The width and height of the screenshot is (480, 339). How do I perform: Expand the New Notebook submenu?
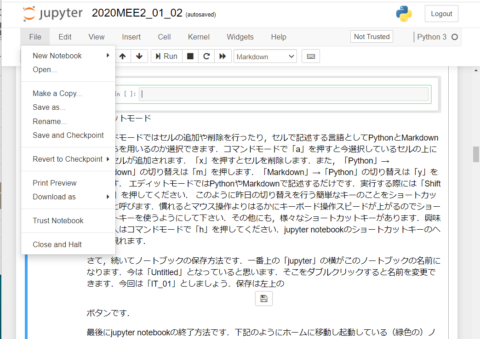[x=57, y=55]
